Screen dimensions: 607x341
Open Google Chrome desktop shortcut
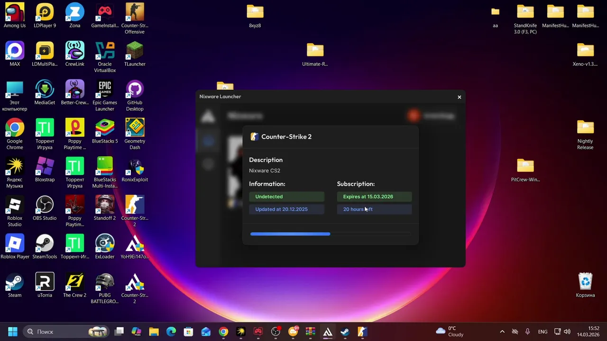[x=15, y=134]
